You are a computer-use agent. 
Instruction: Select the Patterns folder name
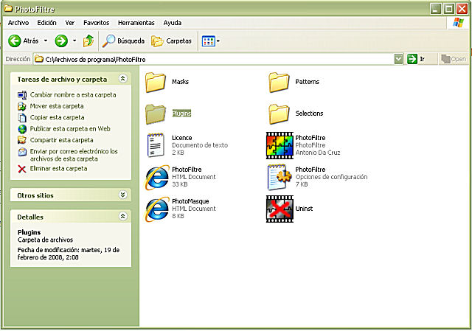[x=307, y=82]
